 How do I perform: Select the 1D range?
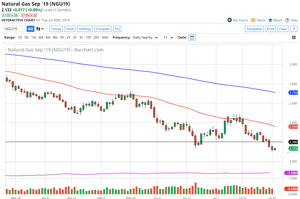[x=20, y=38]
